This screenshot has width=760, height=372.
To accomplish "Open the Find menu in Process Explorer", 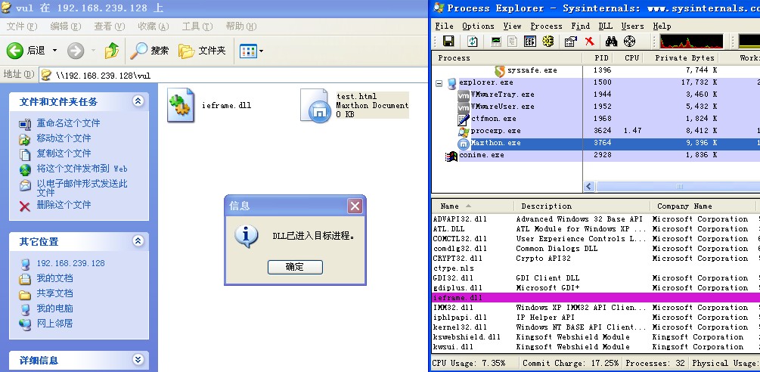I will (x=580, y=26).
